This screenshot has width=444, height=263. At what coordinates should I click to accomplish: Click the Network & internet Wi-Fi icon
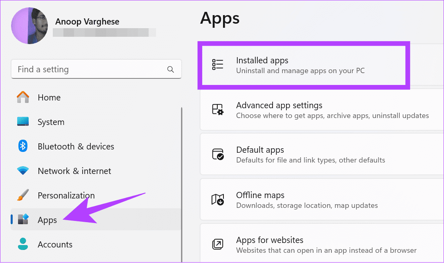click(x=23, y=171)
